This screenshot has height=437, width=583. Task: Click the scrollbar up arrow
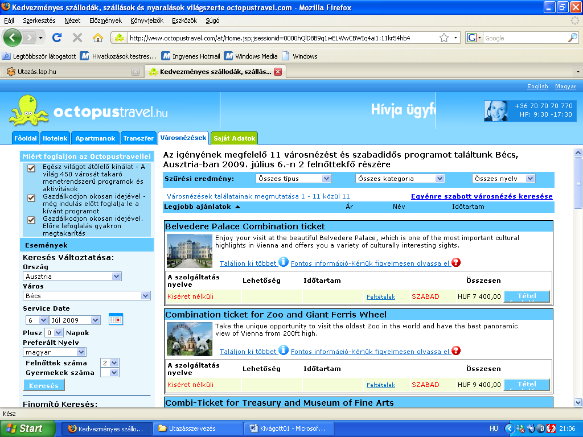578,152
